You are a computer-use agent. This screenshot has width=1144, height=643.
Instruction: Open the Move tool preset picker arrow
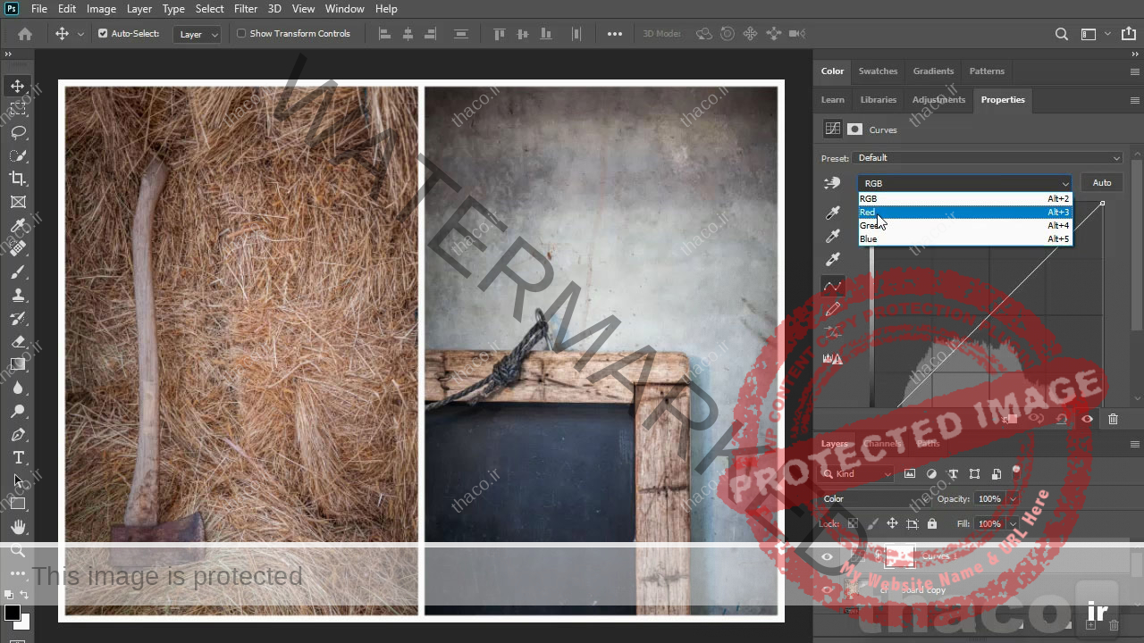click(x=80, y=34)
